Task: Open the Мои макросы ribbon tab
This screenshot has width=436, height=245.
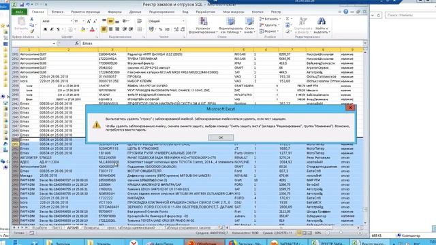Action: pos(234,12)
